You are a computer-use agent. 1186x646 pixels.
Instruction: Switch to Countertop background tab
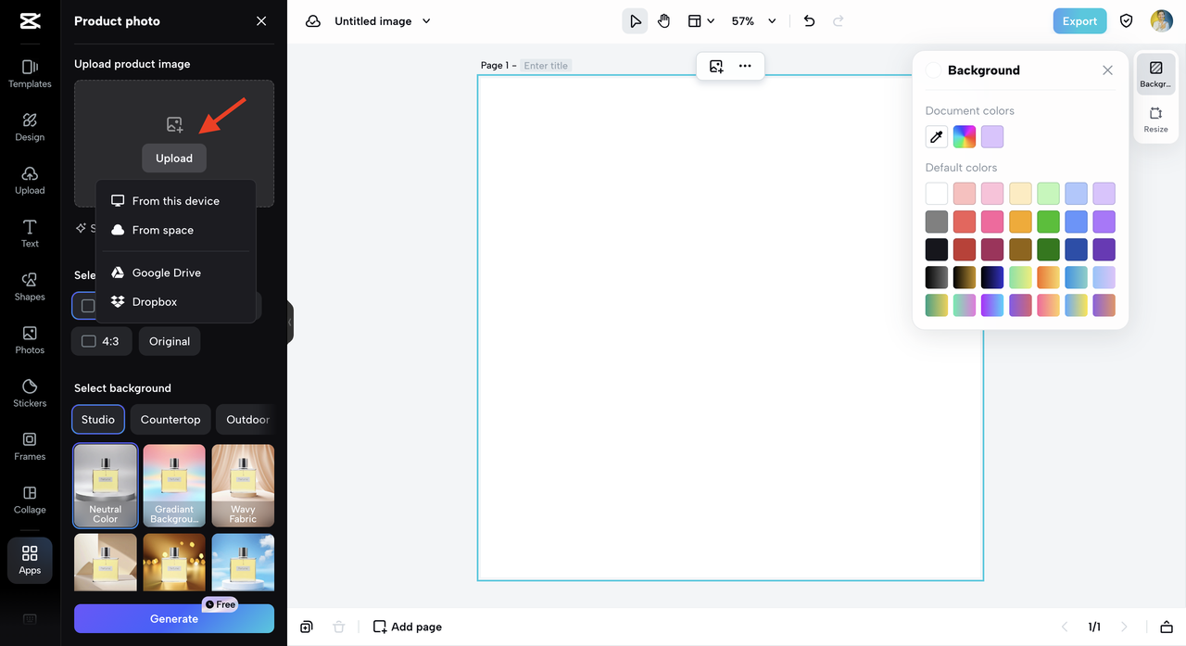click(170, 420)
